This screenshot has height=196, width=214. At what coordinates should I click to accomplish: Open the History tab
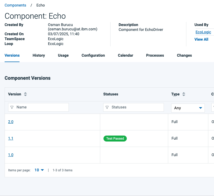click(39, 55)
